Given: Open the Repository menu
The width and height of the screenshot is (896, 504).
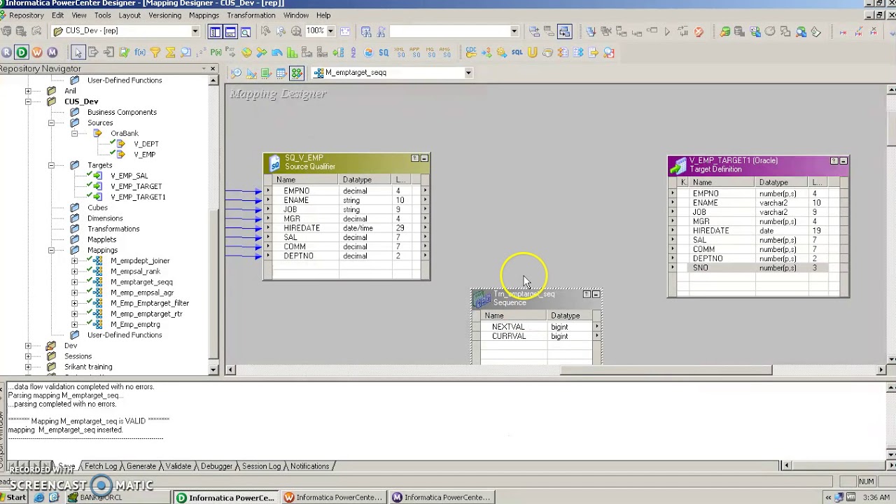Looking at the screenshot, I should (27, 15).
